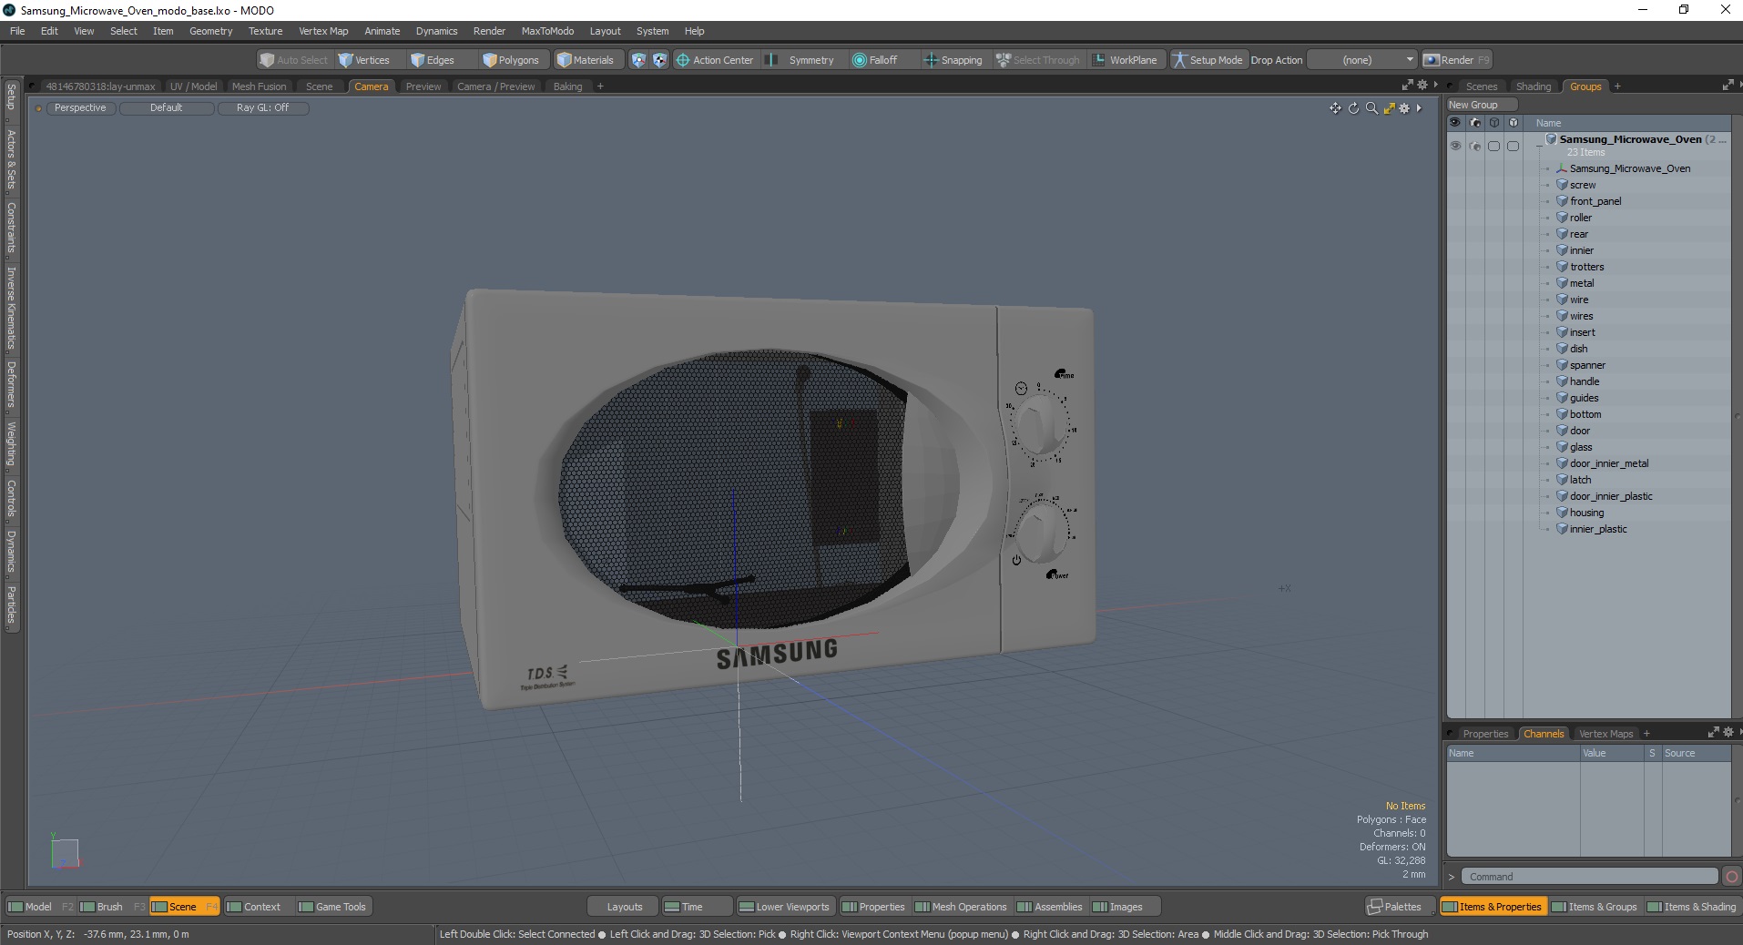1743x945 pixels.
Task: Toggle the second box checkbox of Samsung_Microwave_Oven group
Action: point(1514,146)
